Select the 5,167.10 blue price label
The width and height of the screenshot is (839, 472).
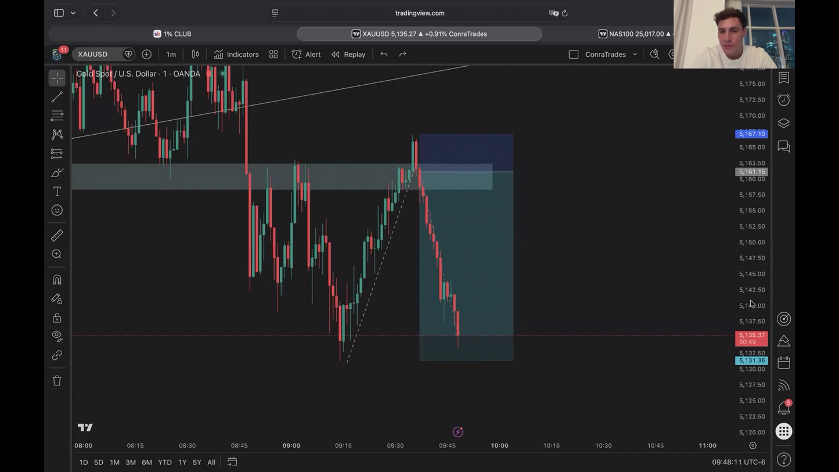(751, 134)
